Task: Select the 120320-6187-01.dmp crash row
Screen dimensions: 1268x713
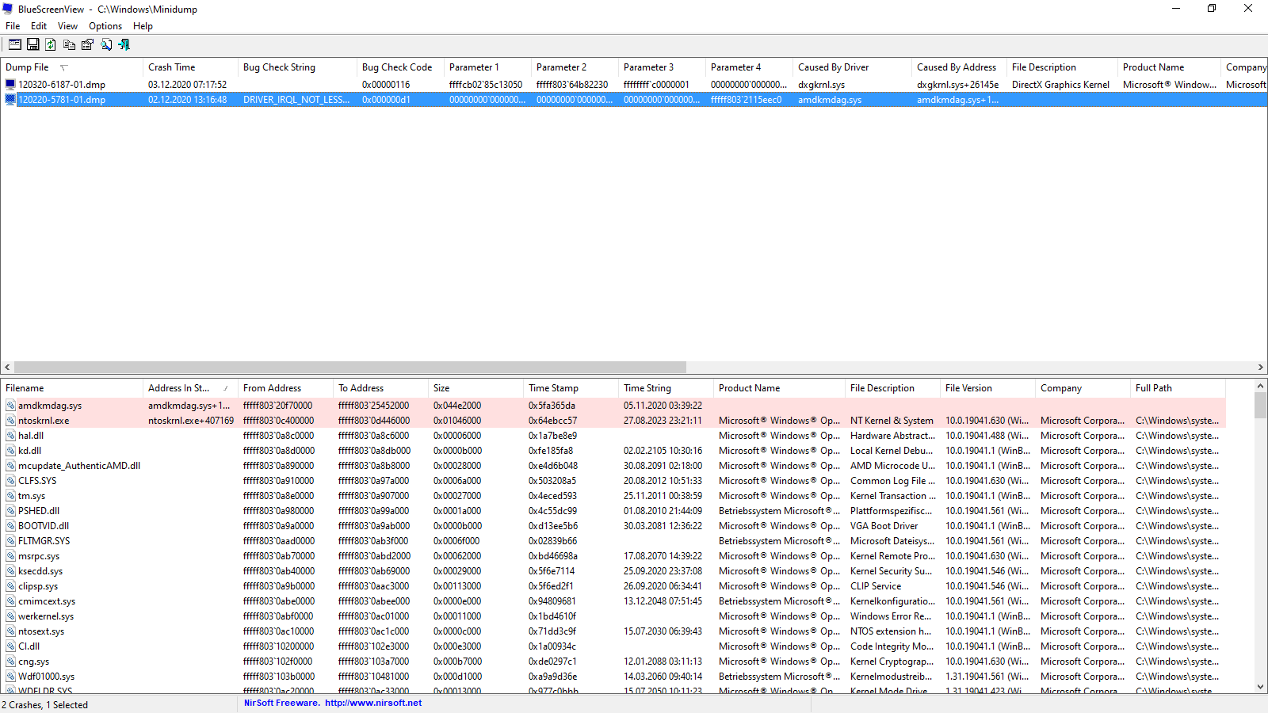Action: pyautogui.click(x=634, y=85)
